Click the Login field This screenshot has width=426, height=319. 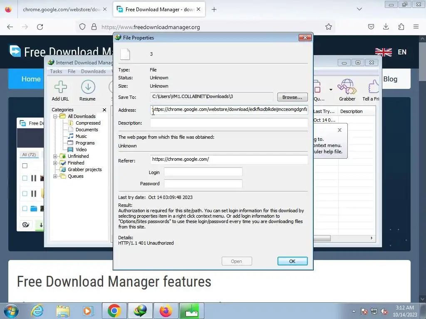(x=203, y=172)
